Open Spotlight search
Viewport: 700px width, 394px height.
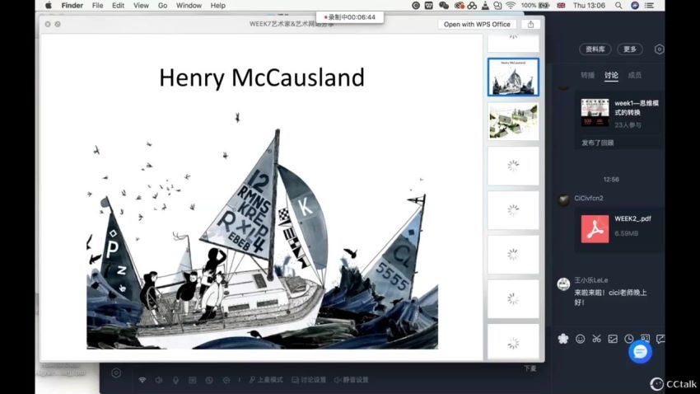pyautogui.click(x=618, y=6)
